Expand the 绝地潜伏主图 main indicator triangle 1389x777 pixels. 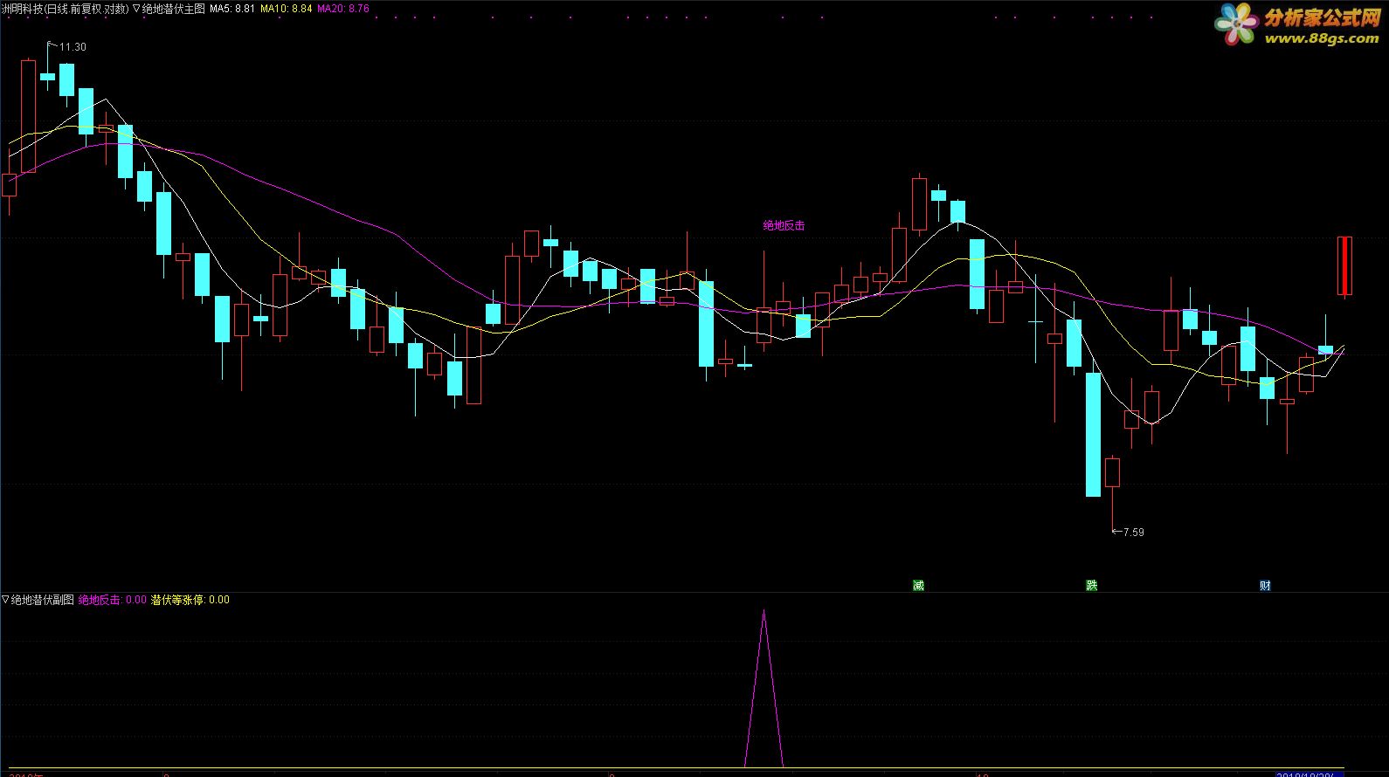tap(137, 9)
